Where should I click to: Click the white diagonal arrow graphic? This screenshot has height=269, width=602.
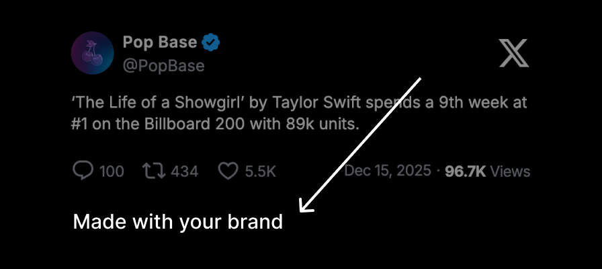click(360, 145)
